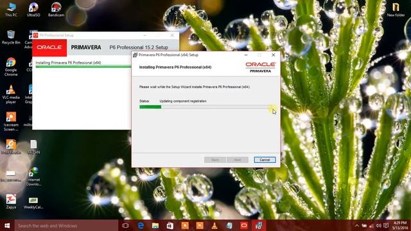Image resolution: width=411 pixels, height=231 pixels.
Task: Open Internet Download Manager desktop shortcut
Action: (x=33, y=176)
